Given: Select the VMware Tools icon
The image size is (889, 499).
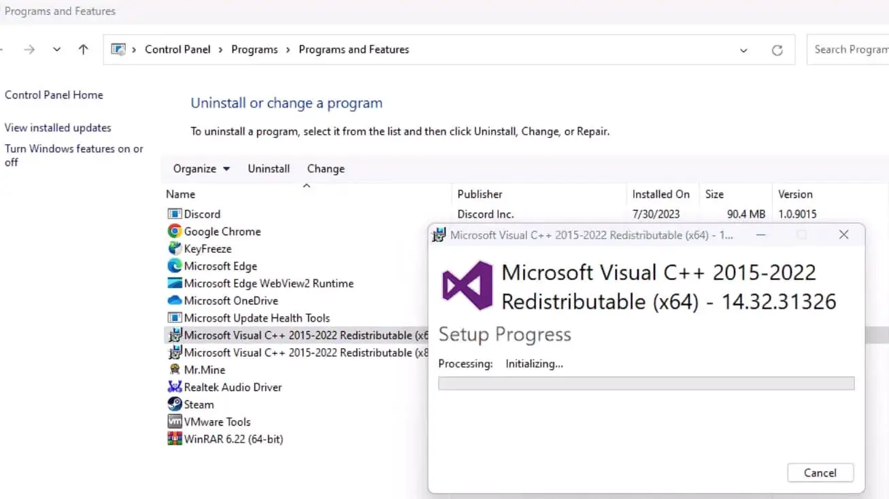Looking at the screenshot, I should 175,421.
